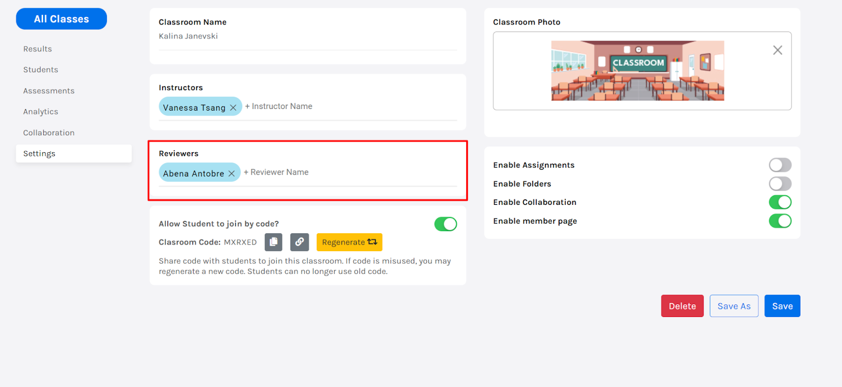Viewport: 842px width, 387px height.
Task: Go to Students in sidebar
Action: click(x=41, y=70)
